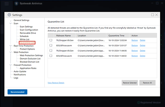Screen dimensions: 165x107
Task: Collapse the Web Protection section chevron
Action: 10,52
